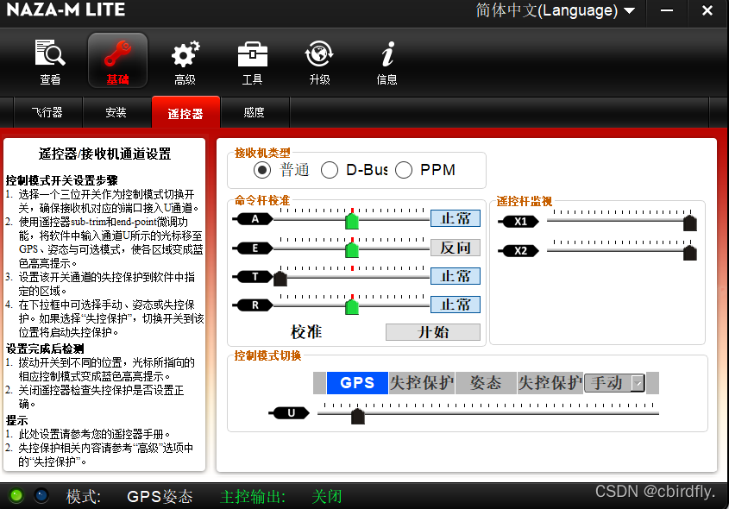The height and width of the screenshot is (509, 729).
Task: Open the 查看 (View) section icon
Action: click(x=50, y=61)
